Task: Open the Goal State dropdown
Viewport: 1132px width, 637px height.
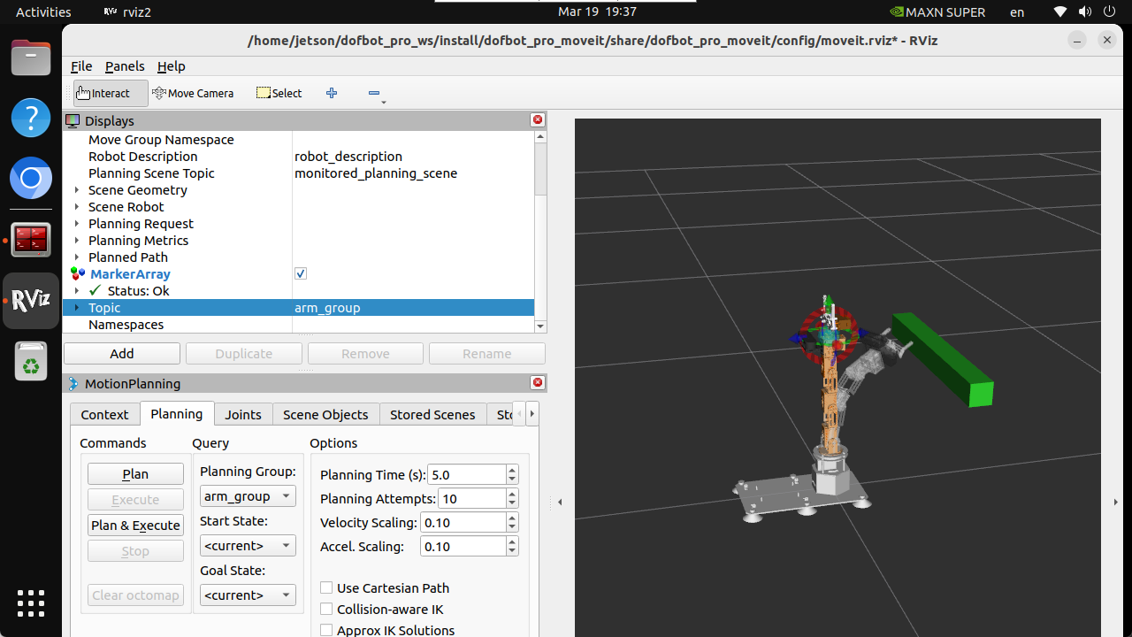Action: pos(248,595)
